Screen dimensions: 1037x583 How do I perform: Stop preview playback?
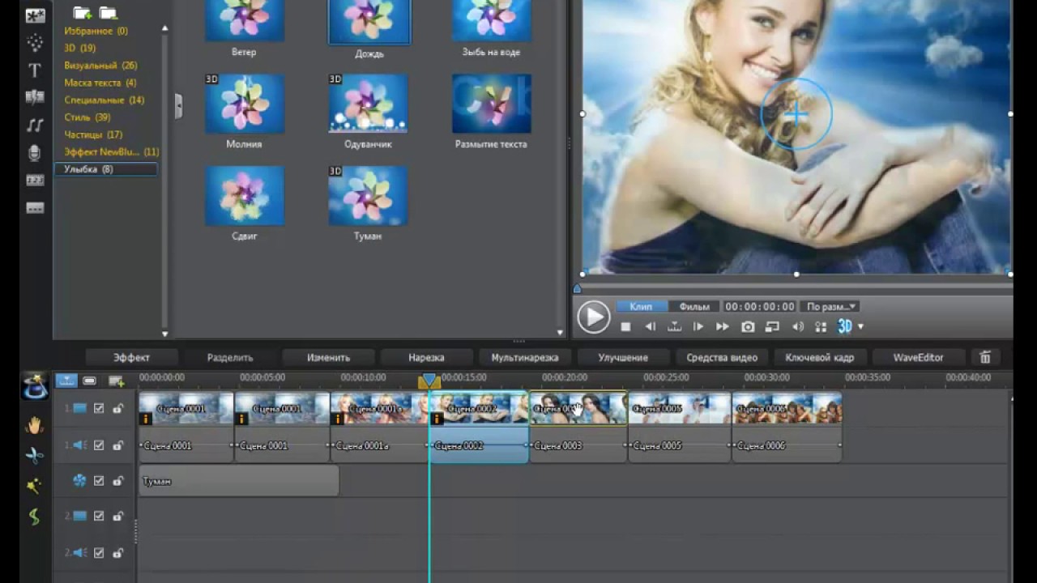click(625, 326)
